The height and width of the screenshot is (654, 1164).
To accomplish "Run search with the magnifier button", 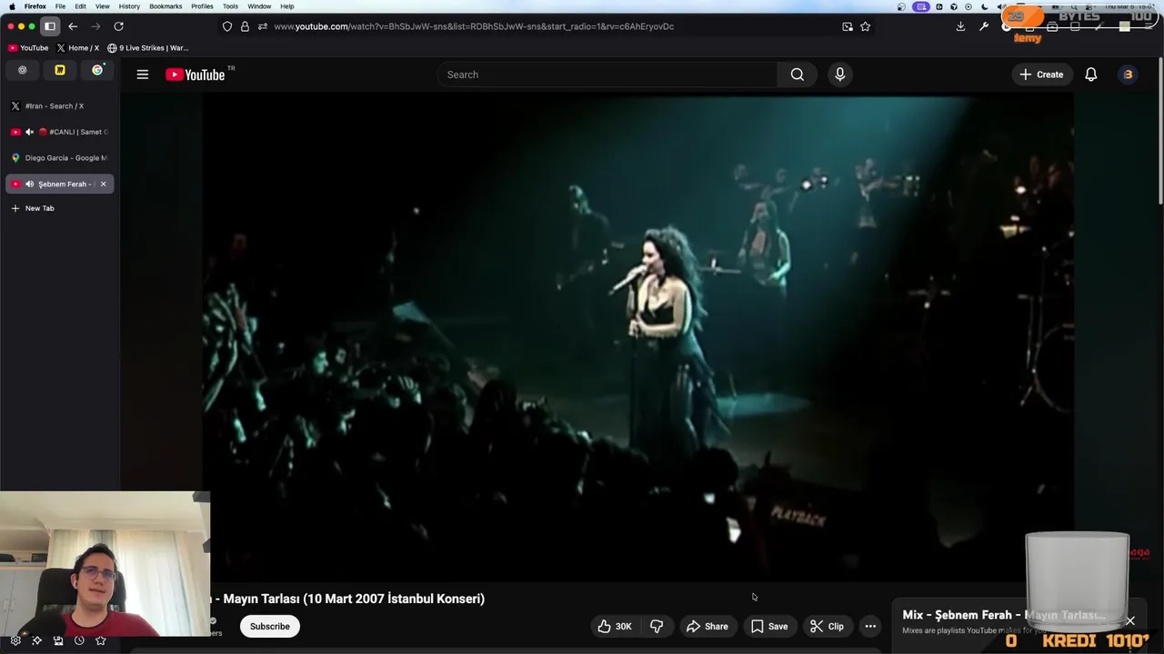I will (x=798, y=74).
